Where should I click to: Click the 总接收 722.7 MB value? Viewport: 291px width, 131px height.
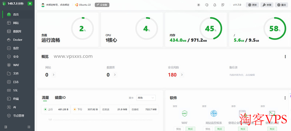pos(151,109)
